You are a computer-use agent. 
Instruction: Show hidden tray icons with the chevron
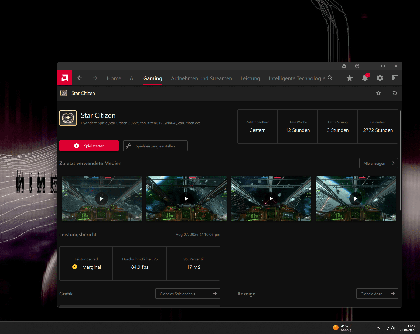click(378, 328)
